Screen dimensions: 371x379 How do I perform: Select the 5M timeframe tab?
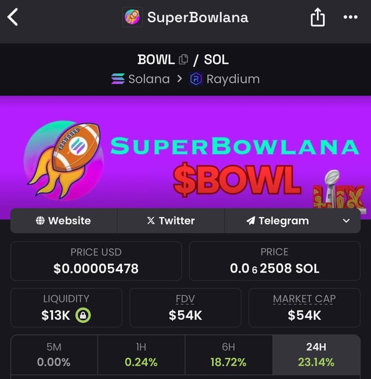[54, 355]
